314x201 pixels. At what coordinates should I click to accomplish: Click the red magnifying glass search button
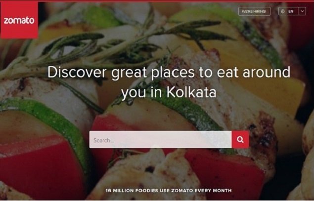240,140
